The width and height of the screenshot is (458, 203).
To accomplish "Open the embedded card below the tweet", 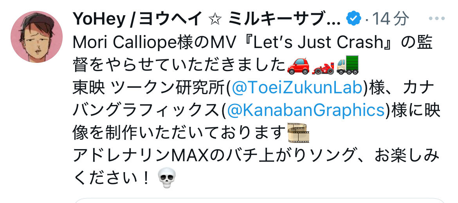I will click(260, 201).
